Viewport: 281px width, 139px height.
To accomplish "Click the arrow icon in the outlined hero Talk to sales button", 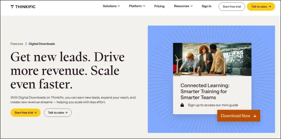I will 66,113.
